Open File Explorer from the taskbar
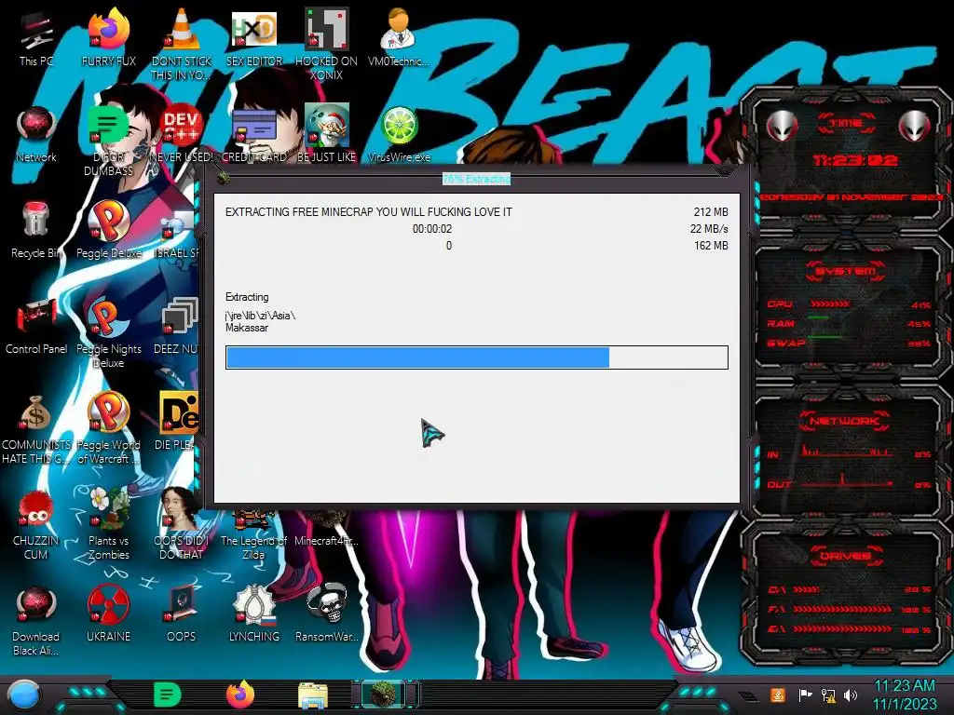This screenshot has height=715, width=954. click(x=313, y=695)
